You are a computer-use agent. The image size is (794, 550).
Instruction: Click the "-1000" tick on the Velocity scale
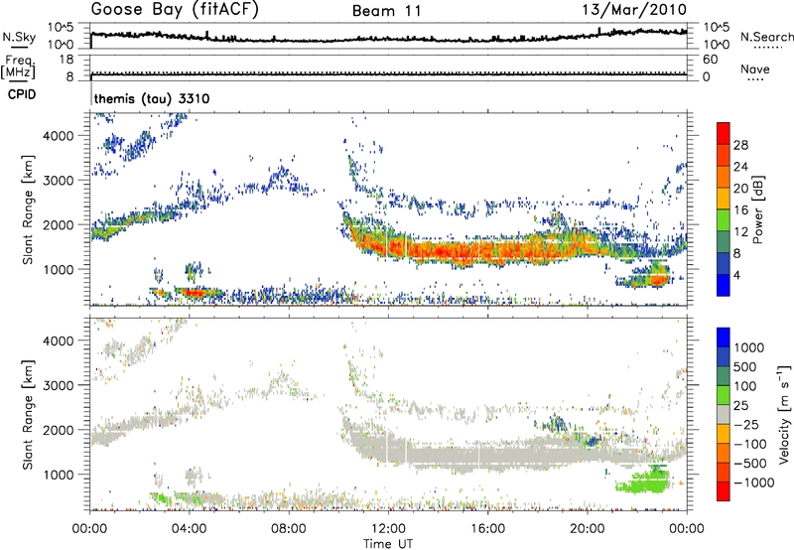point(754,482)
